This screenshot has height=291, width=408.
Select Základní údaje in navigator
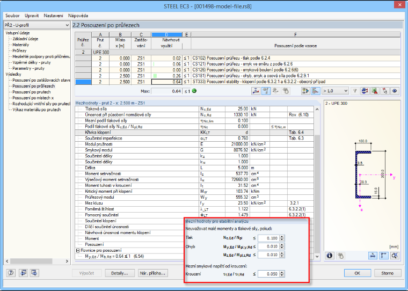point(25,39)
